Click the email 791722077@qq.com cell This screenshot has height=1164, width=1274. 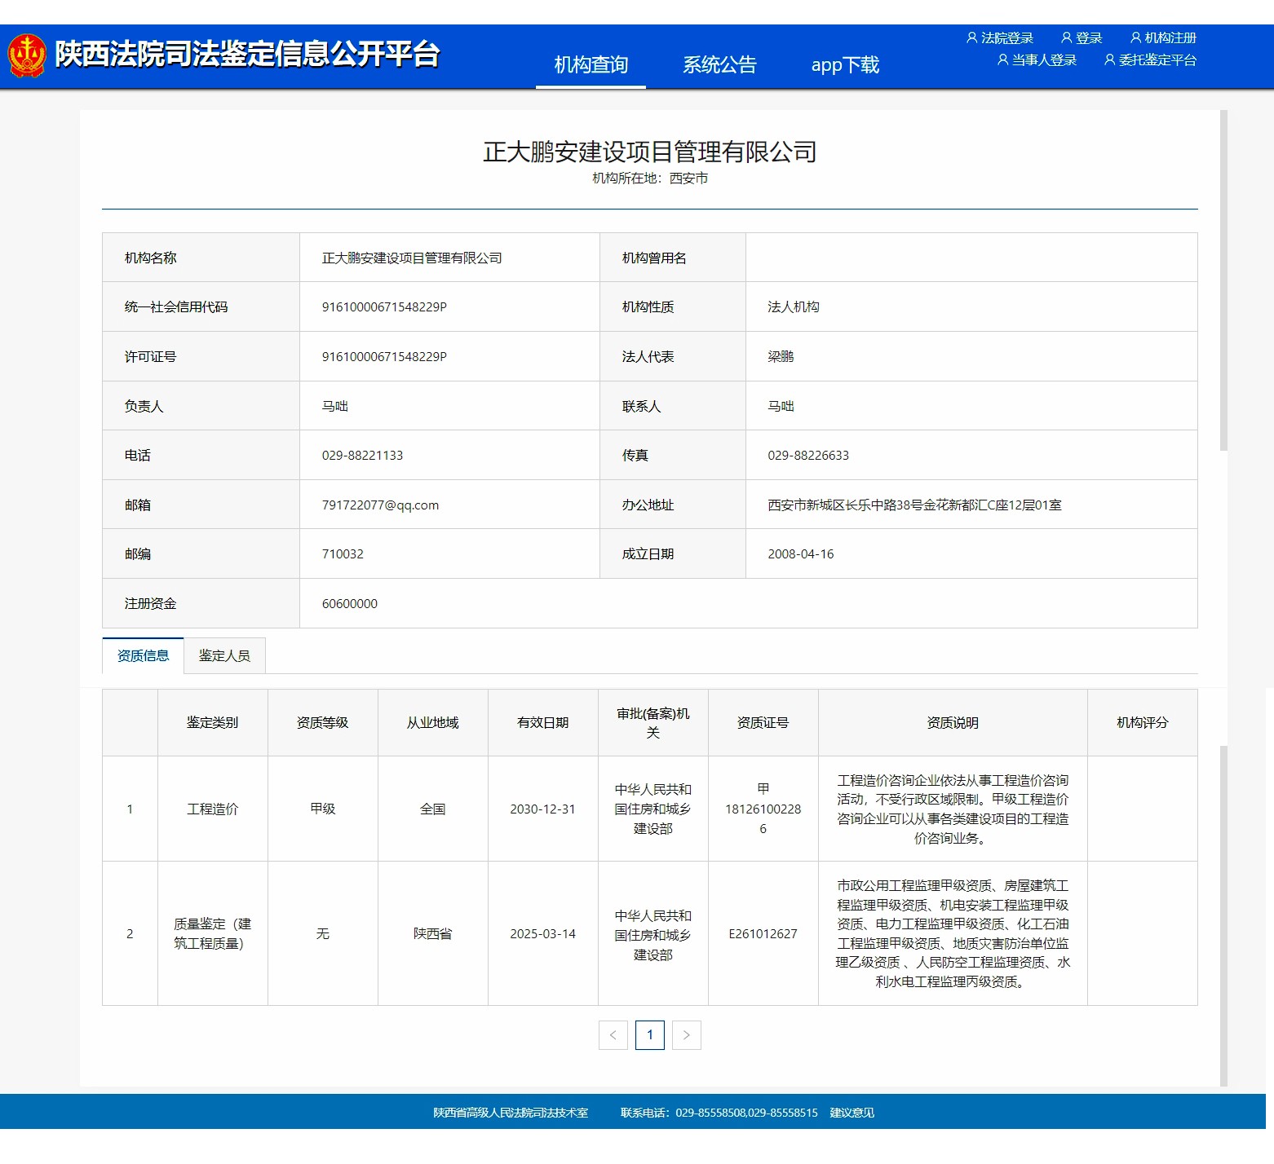pyautogui.click(x=380, y=505)
